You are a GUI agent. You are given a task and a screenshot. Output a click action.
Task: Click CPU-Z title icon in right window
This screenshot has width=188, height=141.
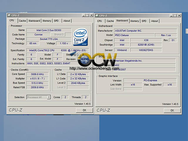click(97, 16)
